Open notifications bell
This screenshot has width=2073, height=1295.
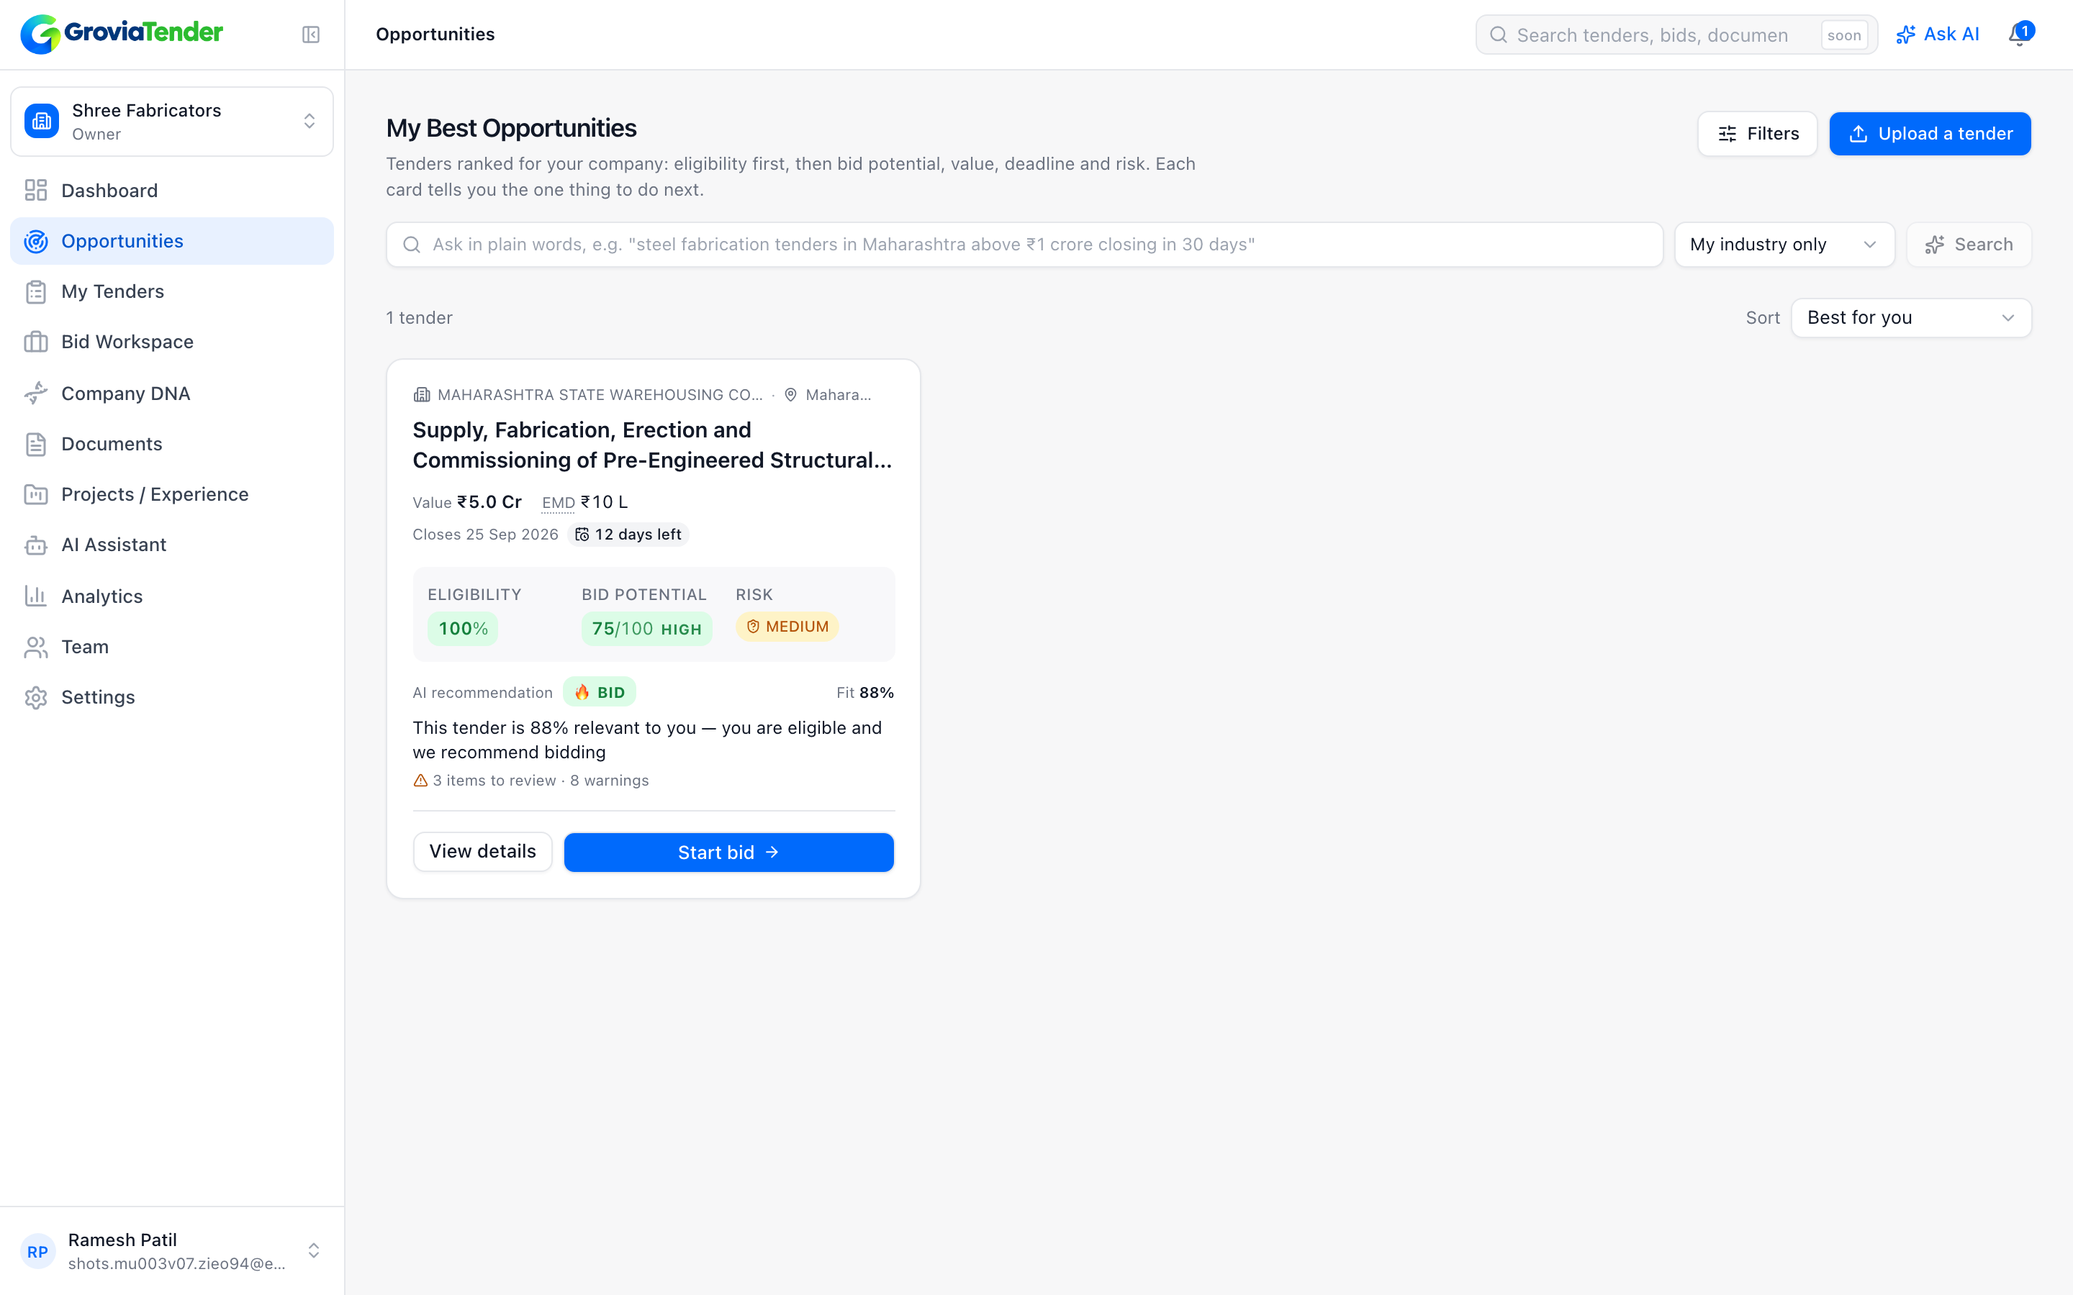coord(2019,35)
